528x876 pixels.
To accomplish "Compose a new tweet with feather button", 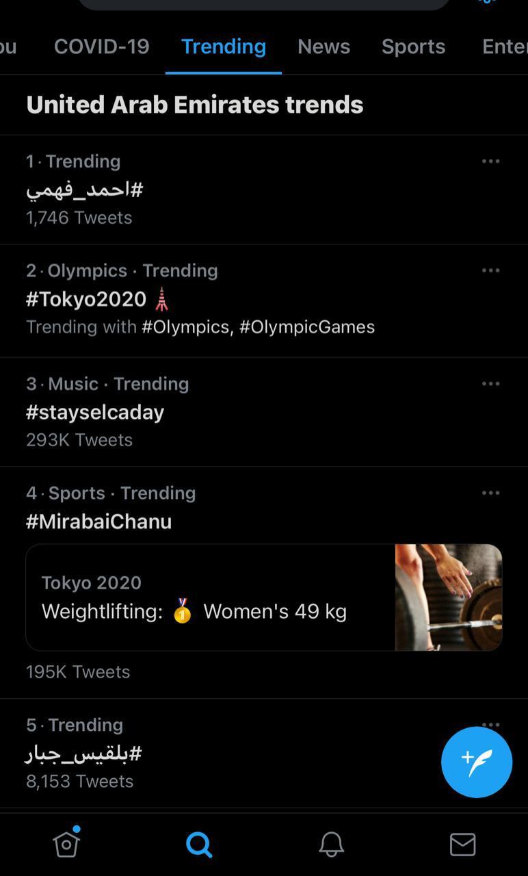I will [477, 762].
